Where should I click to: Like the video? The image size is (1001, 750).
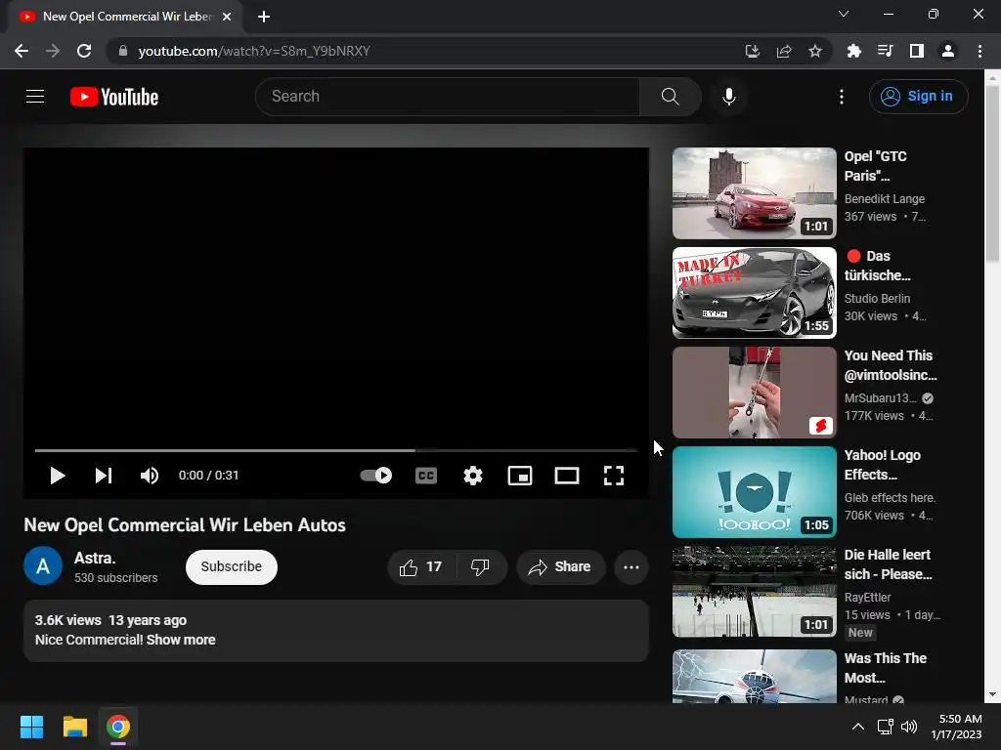click(421, 567)
